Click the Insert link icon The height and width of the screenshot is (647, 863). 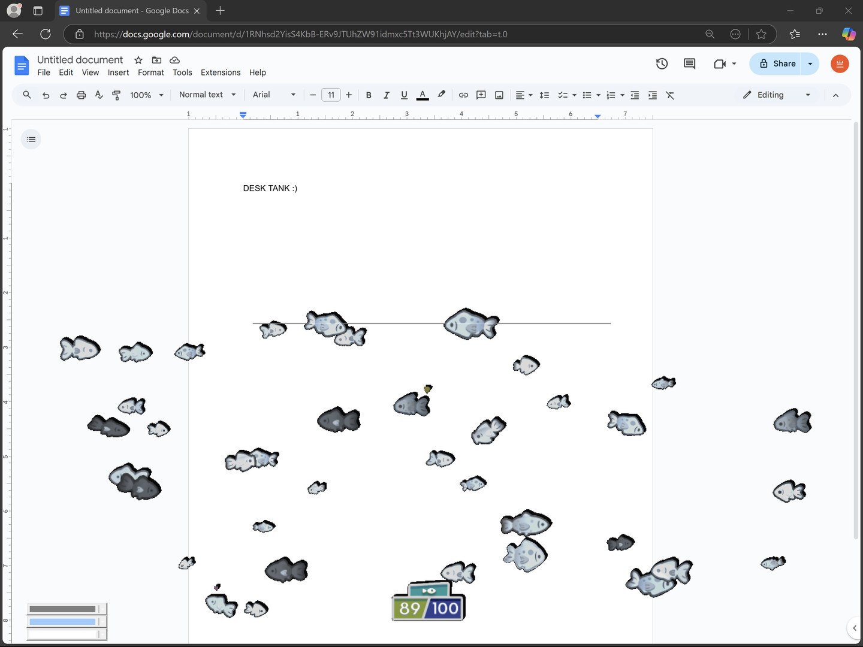click(x=463, y=95)
